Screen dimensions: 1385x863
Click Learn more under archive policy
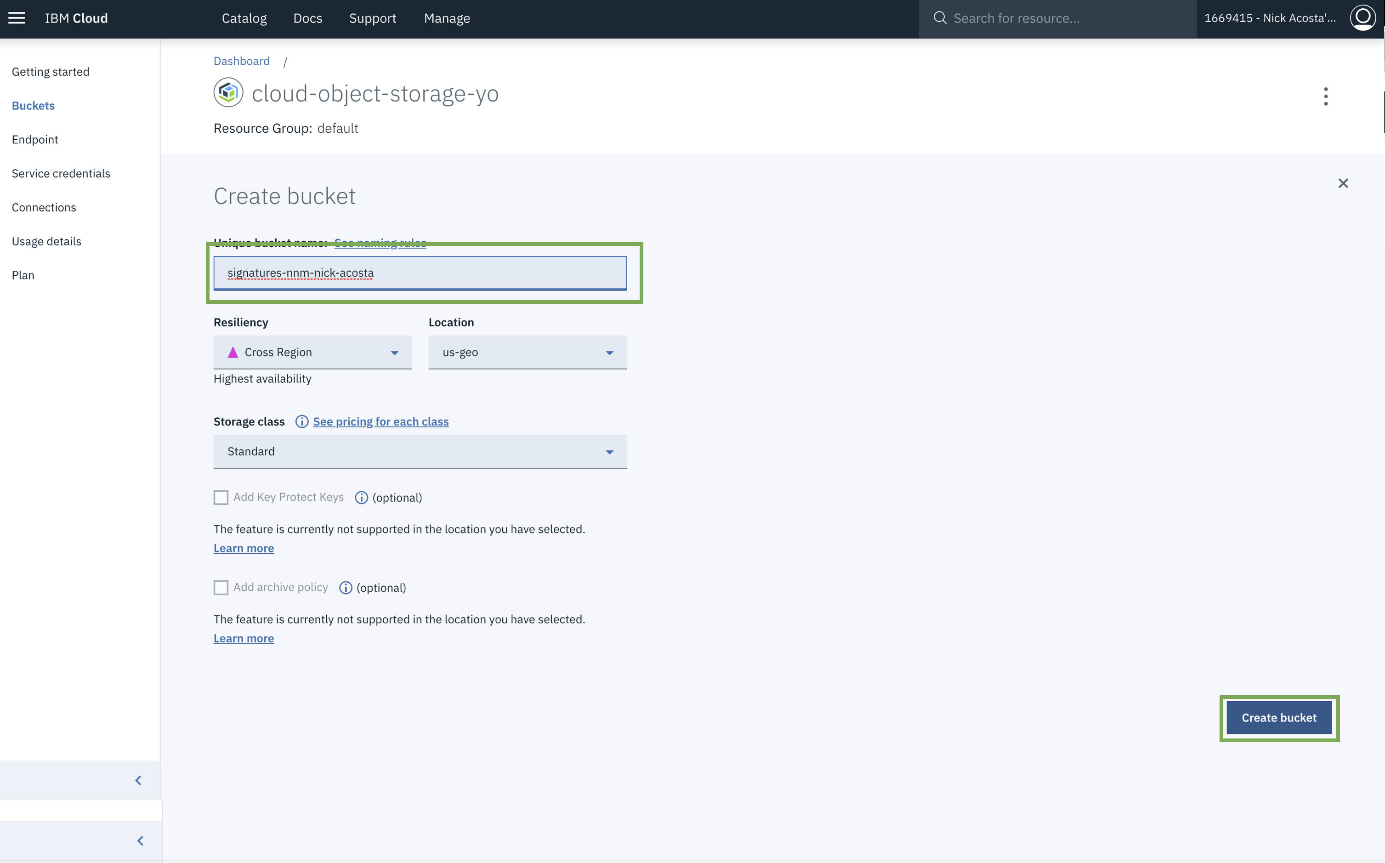(x=244, y=639)
